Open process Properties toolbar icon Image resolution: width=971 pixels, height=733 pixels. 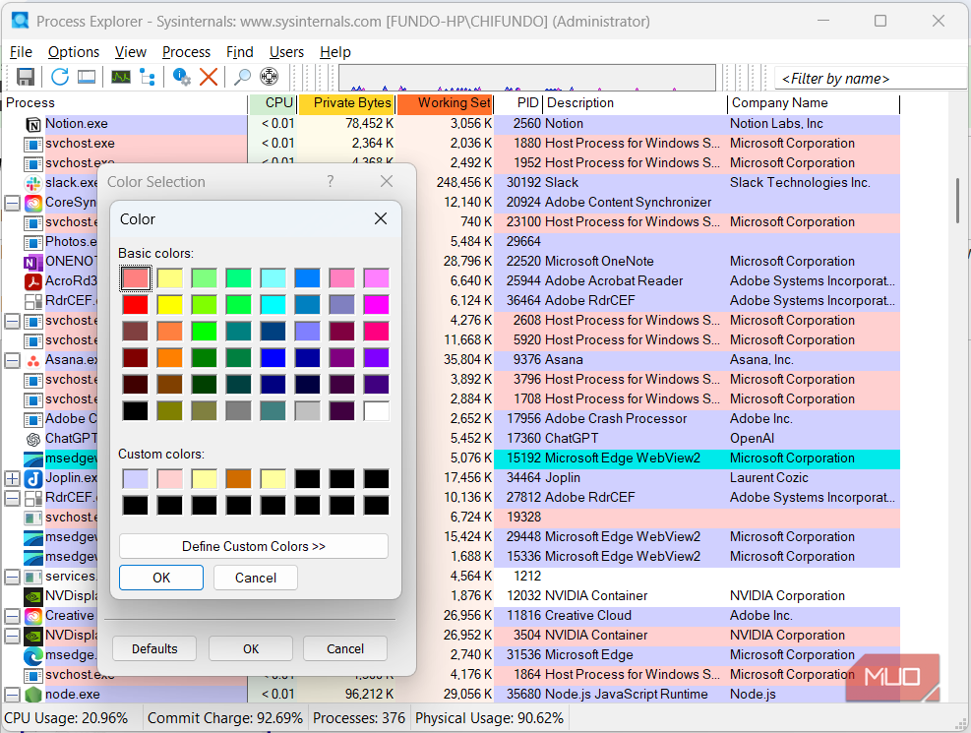point(181,77)
